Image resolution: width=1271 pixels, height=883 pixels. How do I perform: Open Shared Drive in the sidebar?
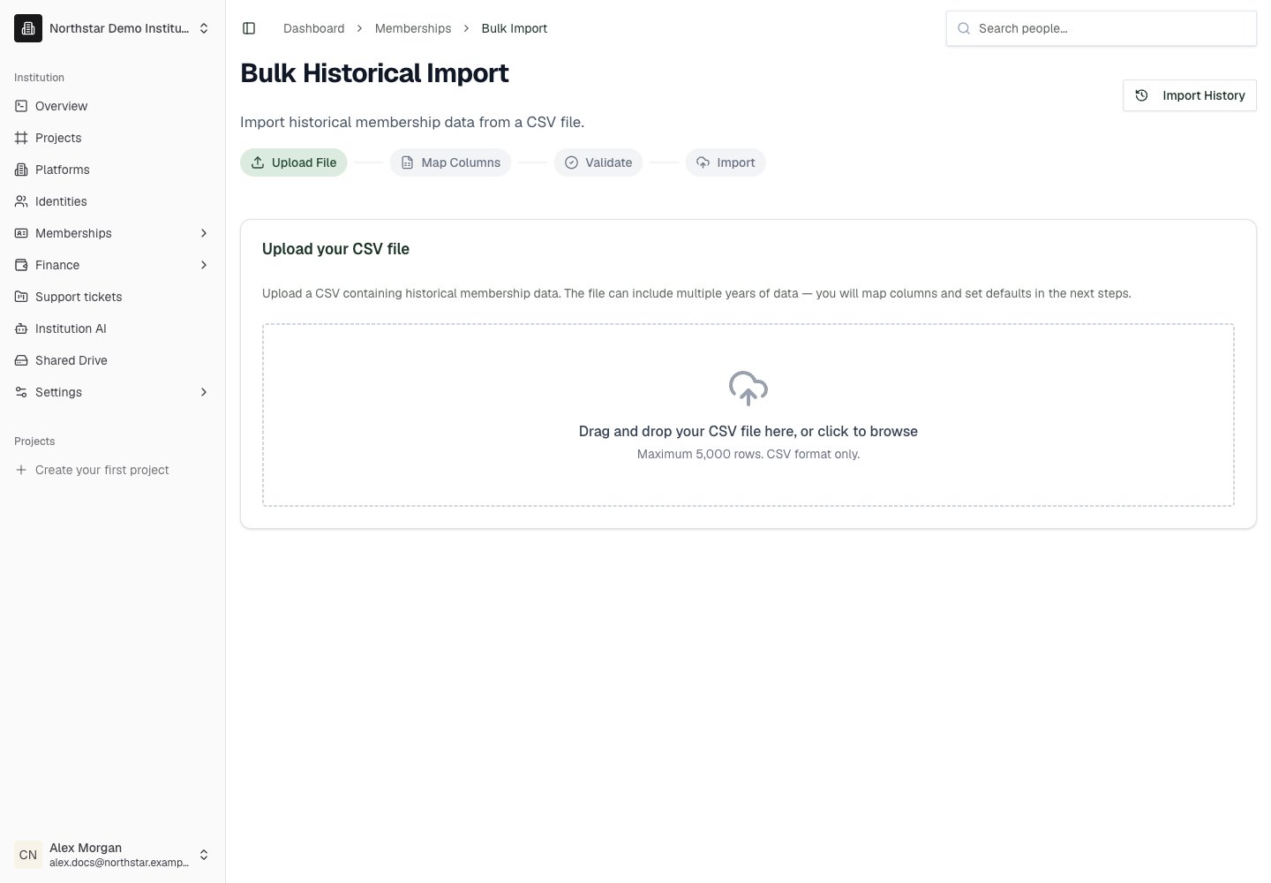[112, 360]
